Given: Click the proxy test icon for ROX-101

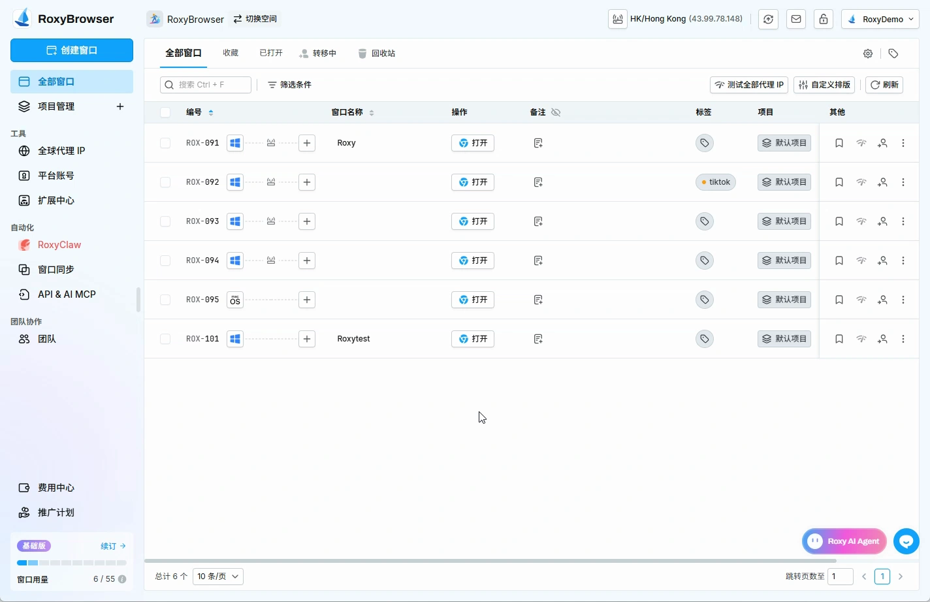Looking at the screenshot, I should point(861,339).
